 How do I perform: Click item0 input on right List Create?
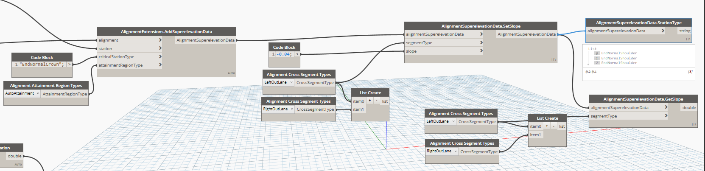pos(535,126)
